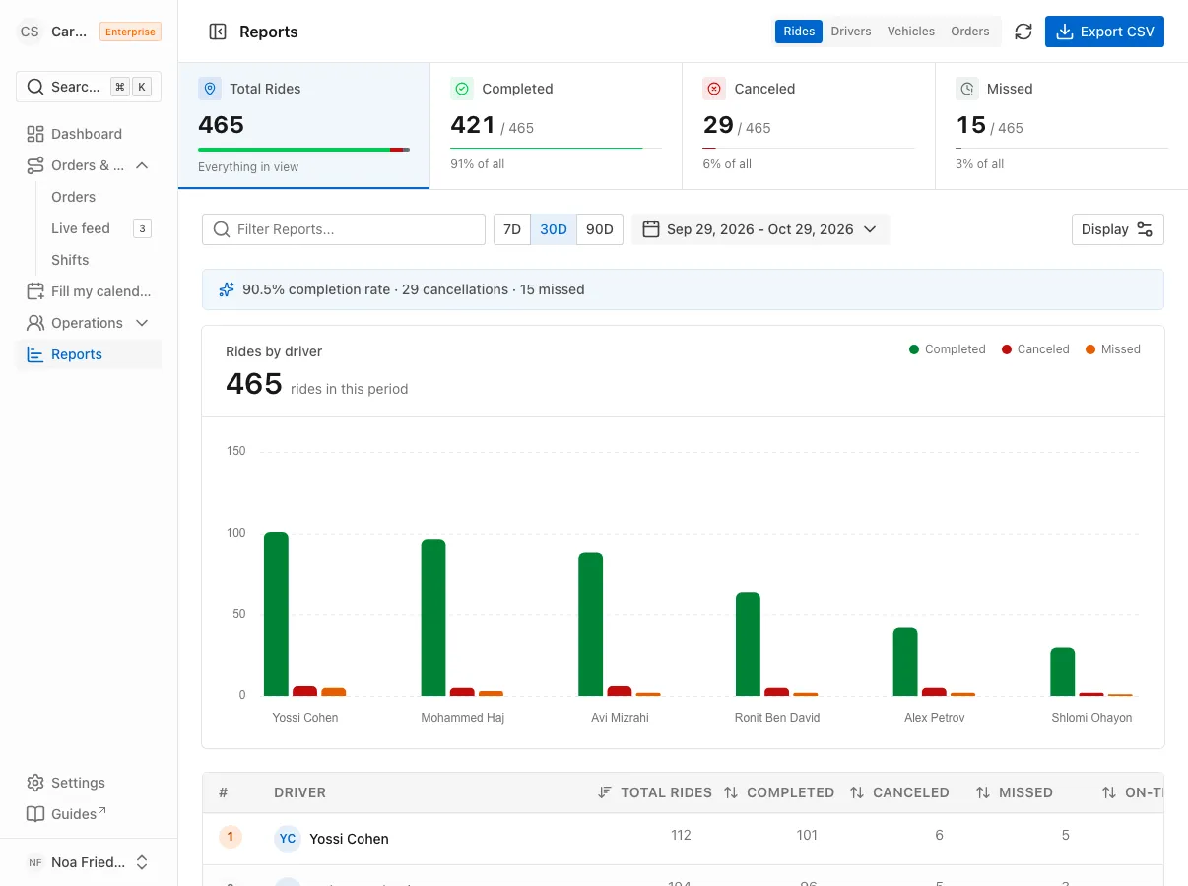Toggle the Completed series in chart legend

[948, 349]
